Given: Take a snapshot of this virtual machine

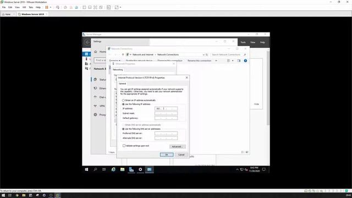Looking at the screenshot, I should coord(65,7).
